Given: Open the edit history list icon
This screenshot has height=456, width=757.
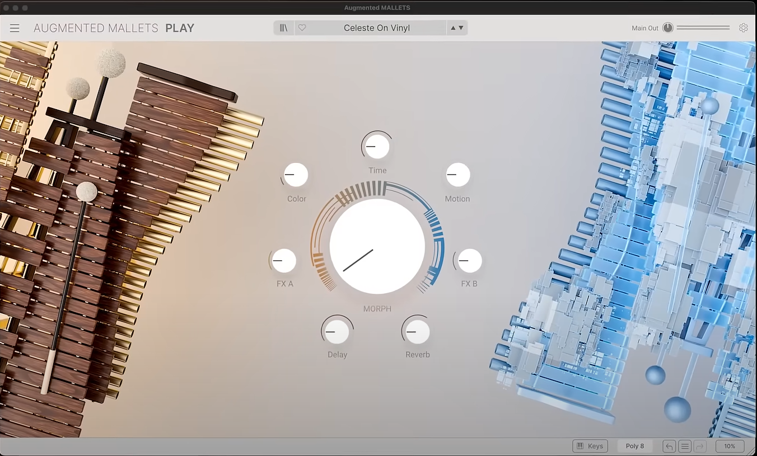Looking at the screenshot, I should [x=684, y=446].
